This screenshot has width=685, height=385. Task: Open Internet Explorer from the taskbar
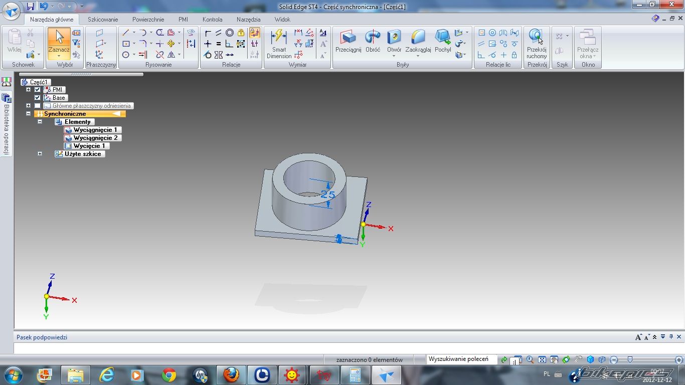tap(106, 375)
